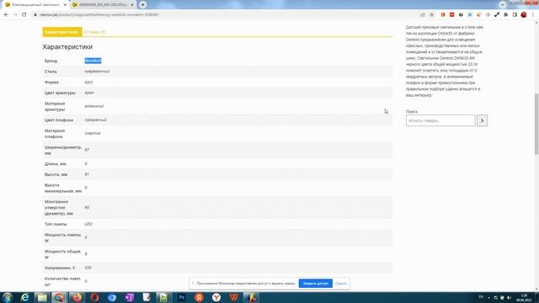Click the black pen-shaped extension icon
The width and height of the screenshot is (539, 303).
[497, 15]
